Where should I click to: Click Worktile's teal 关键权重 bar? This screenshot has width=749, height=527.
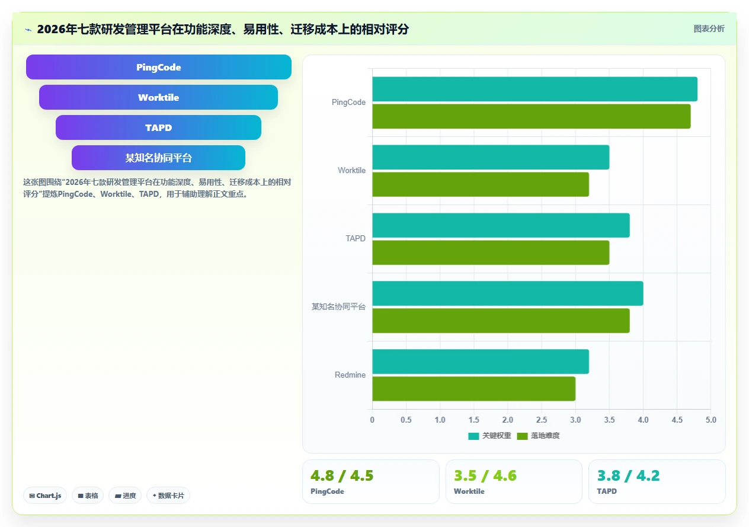[491, 157]
